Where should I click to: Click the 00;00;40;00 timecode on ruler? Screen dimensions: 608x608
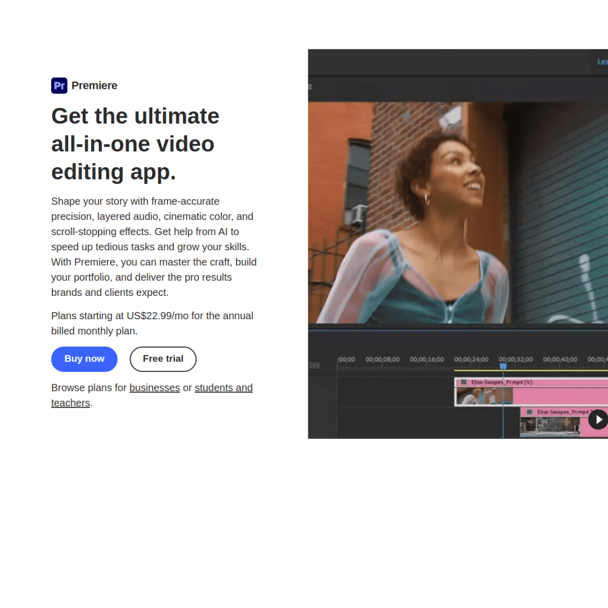[560, 360]
